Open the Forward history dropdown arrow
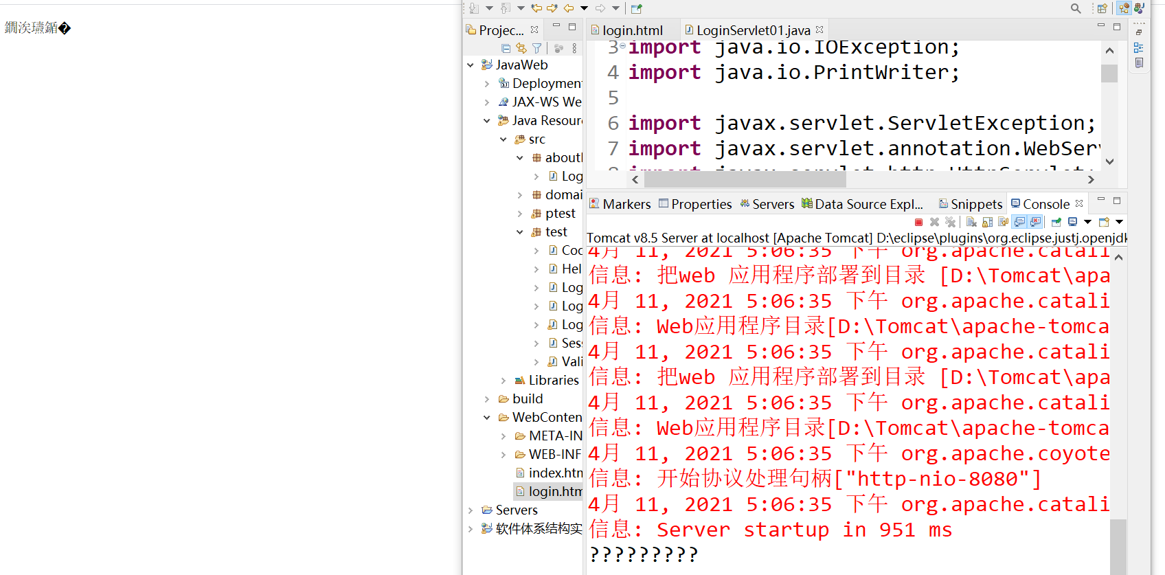Screen dimensions: 1165x575 click(615, 8)
